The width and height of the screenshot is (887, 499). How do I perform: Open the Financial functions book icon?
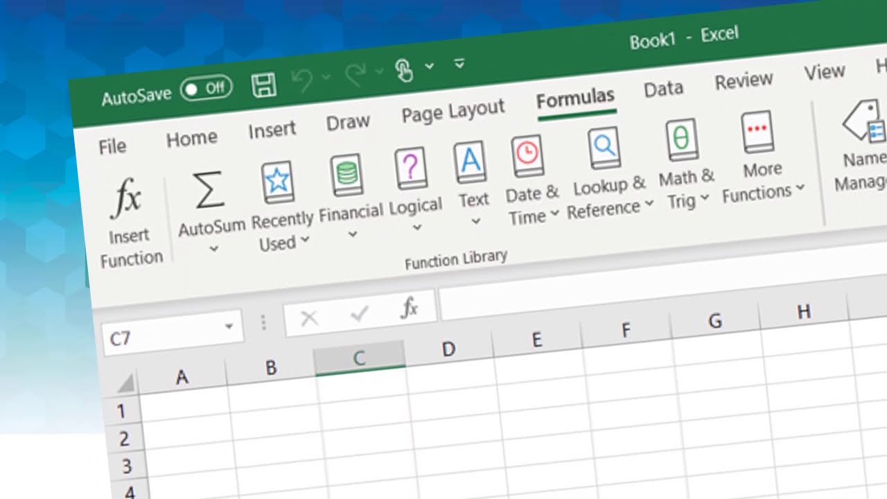pos(346,175)
